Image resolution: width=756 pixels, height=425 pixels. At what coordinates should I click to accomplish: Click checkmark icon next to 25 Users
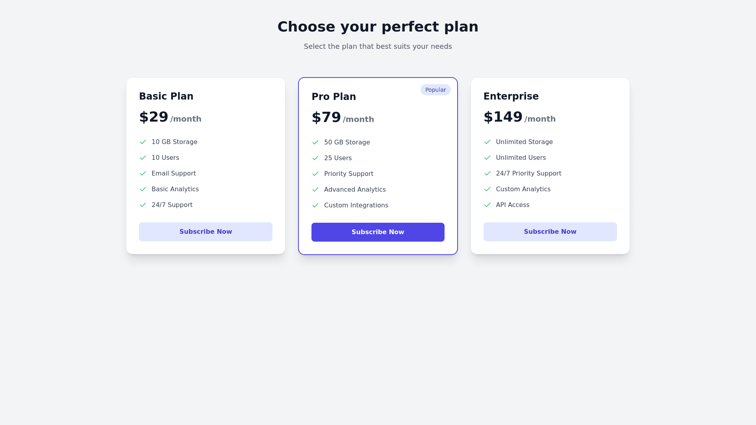315,158
